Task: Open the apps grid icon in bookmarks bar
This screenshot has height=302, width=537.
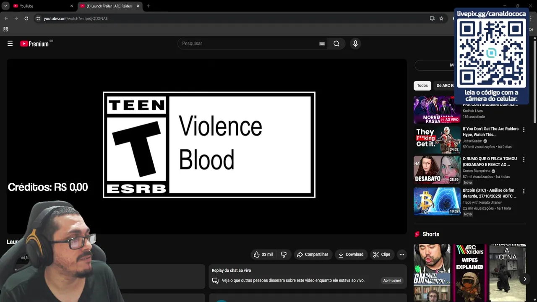Action: 5,29
